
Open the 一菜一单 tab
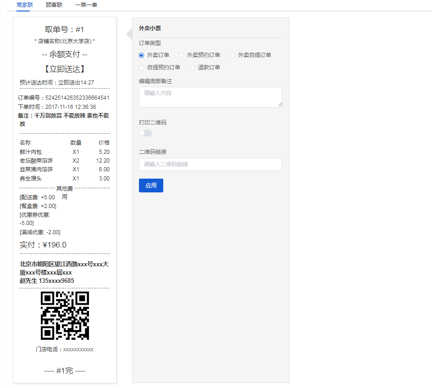(x=86, y=5)
